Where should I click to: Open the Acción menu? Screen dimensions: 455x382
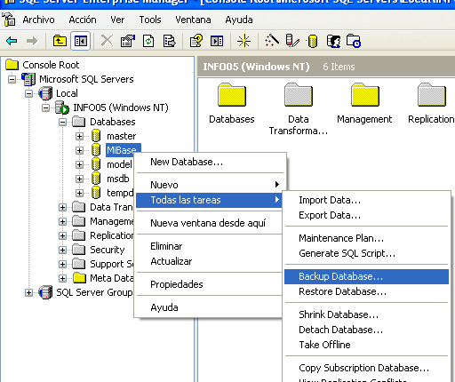(83, 20)
